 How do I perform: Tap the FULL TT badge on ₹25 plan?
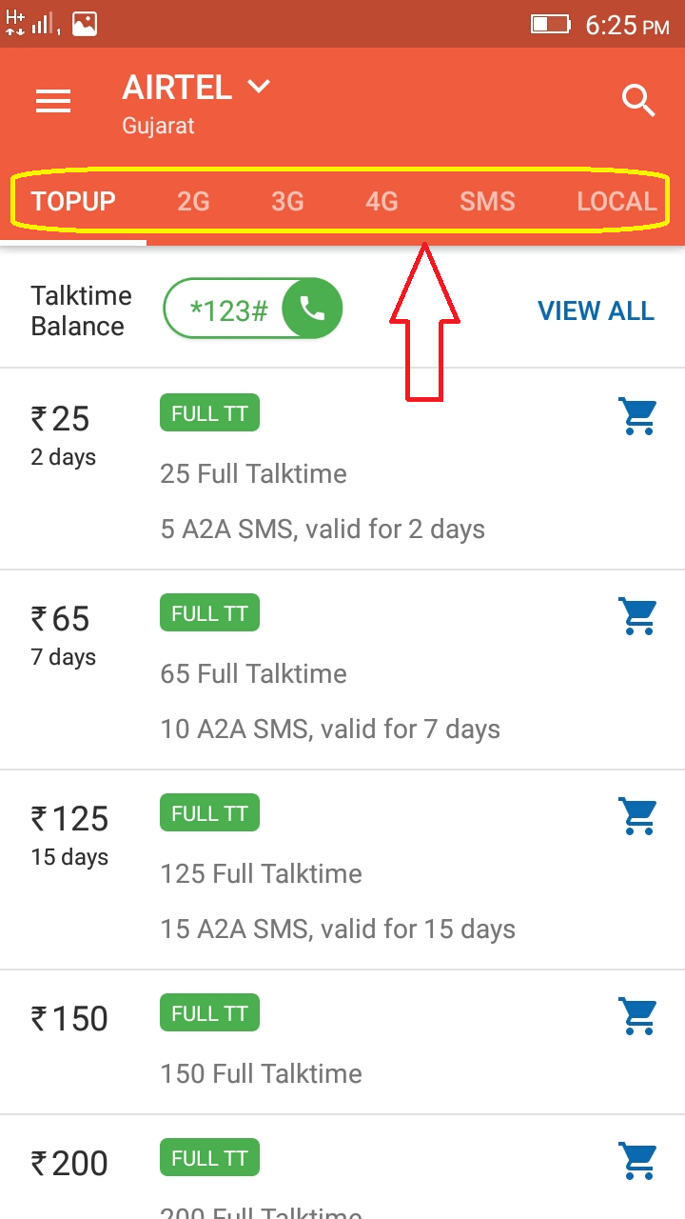(209, 412)
